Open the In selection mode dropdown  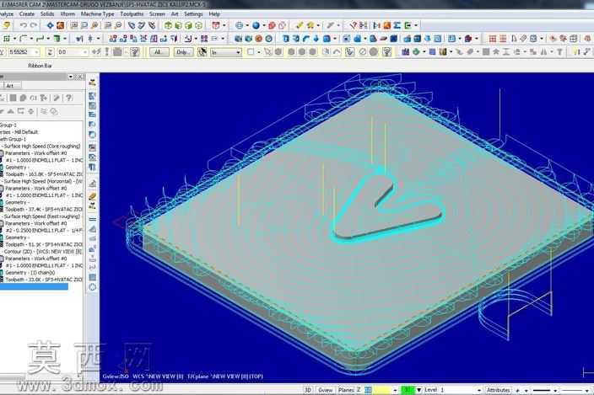click(226, 52)
